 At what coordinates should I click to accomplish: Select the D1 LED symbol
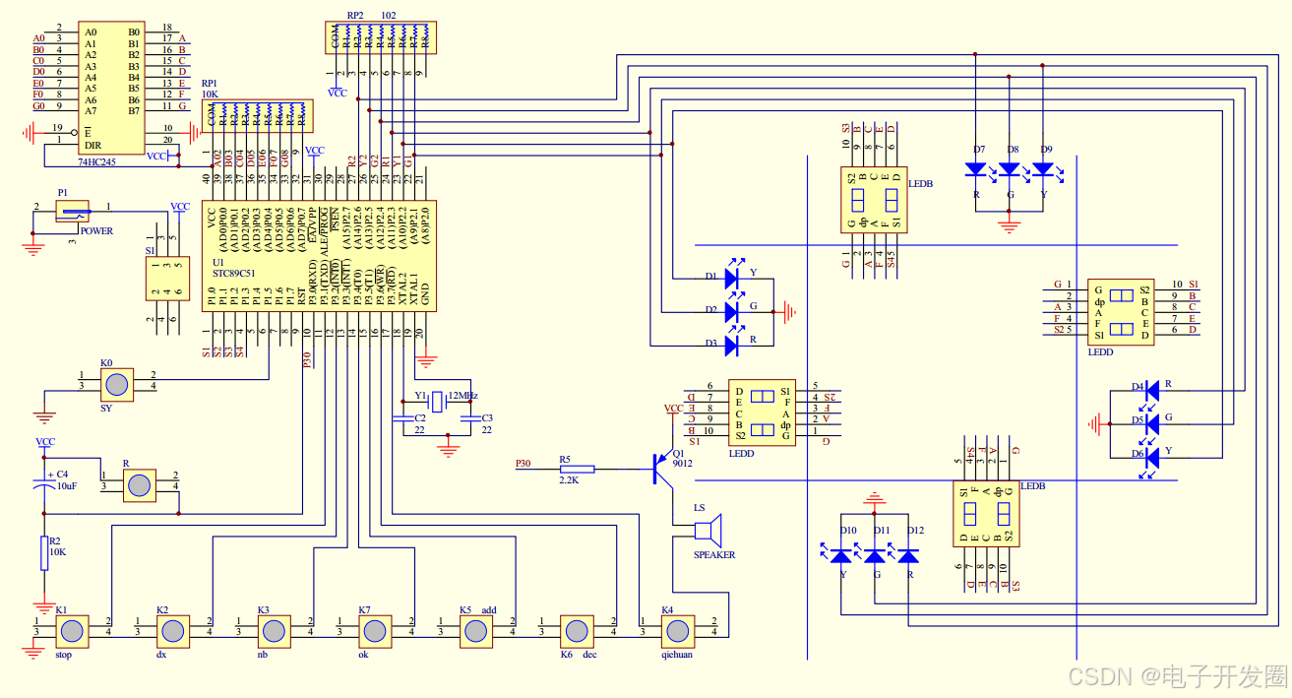tap(731, 279)
